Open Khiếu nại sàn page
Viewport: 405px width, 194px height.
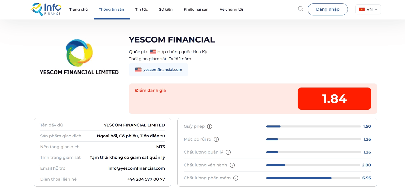tap(196, 9)
